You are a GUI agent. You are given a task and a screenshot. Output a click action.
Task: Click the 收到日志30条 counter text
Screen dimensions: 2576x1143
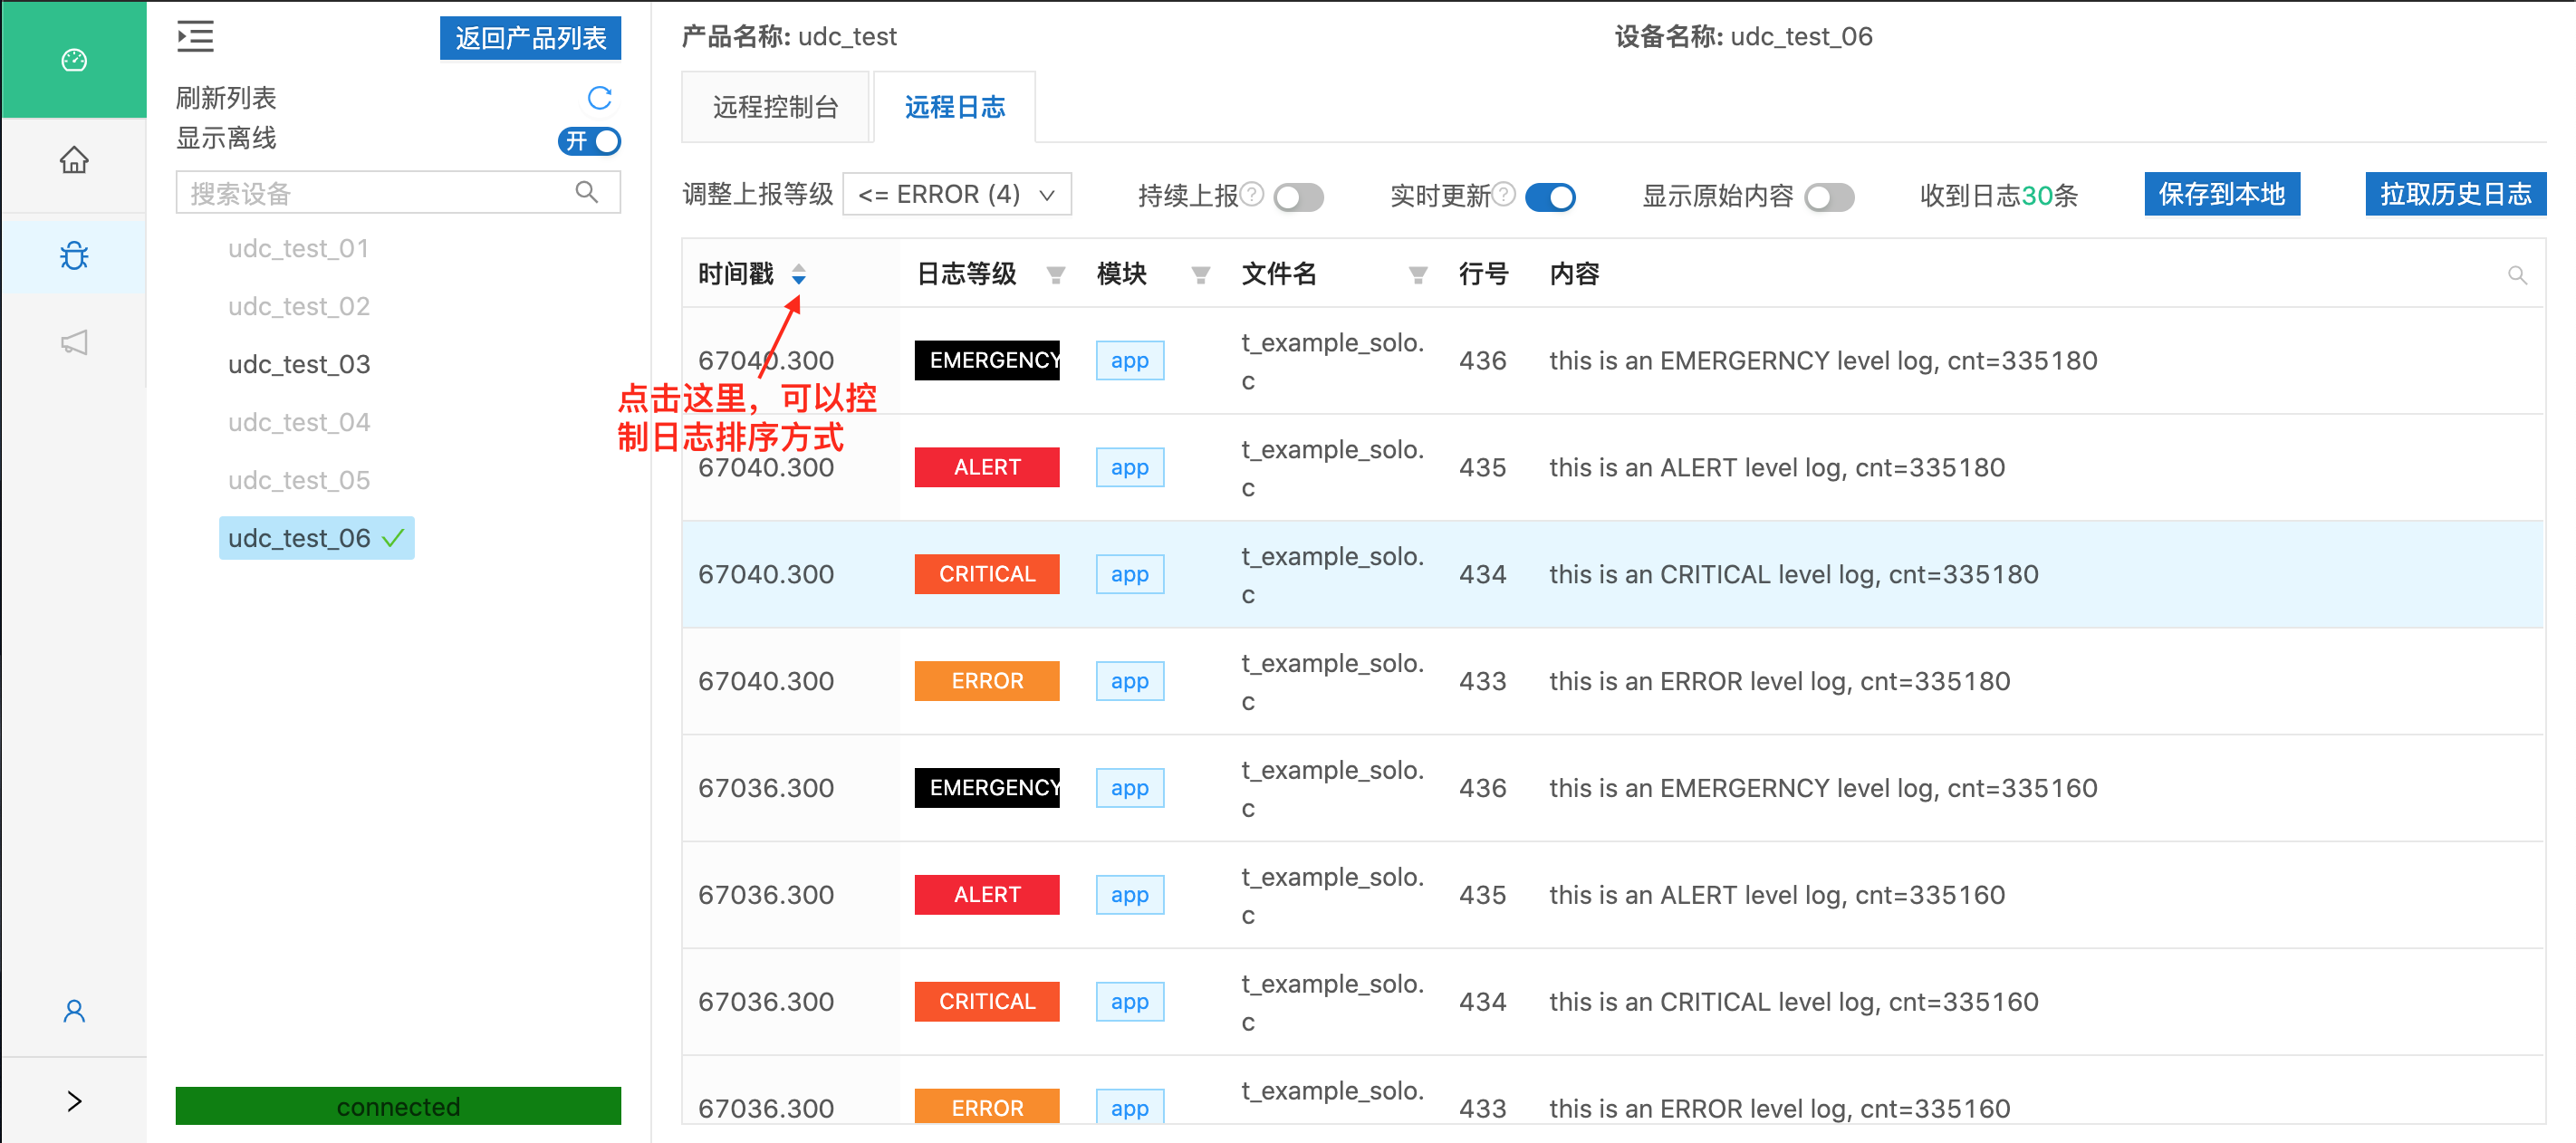[1998, 196]
